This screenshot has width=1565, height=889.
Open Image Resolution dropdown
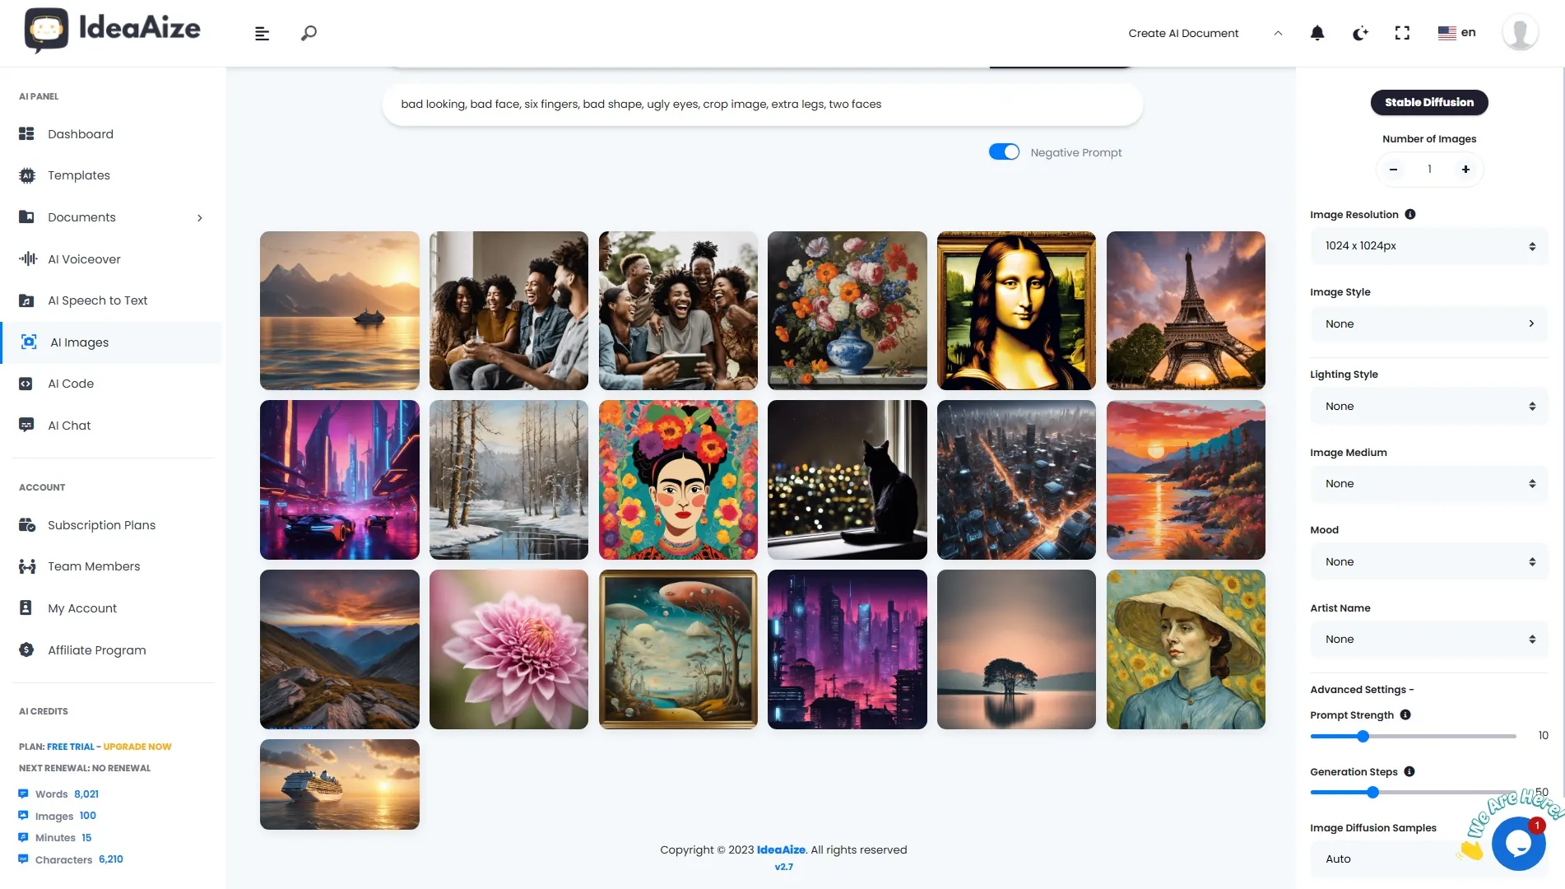pos(1428,246)
